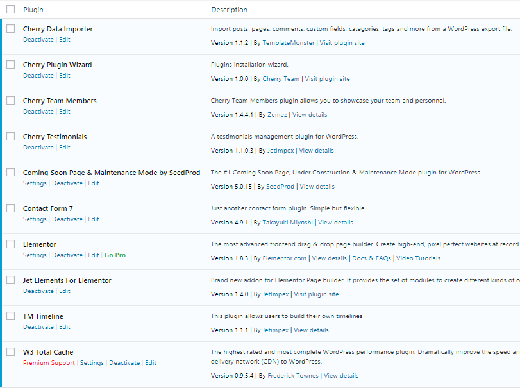Image resolution: width=520 pixels, height=388 pixels.
Task: Tick the select-all checkbox in the header
Action: [x=11, y=10]
